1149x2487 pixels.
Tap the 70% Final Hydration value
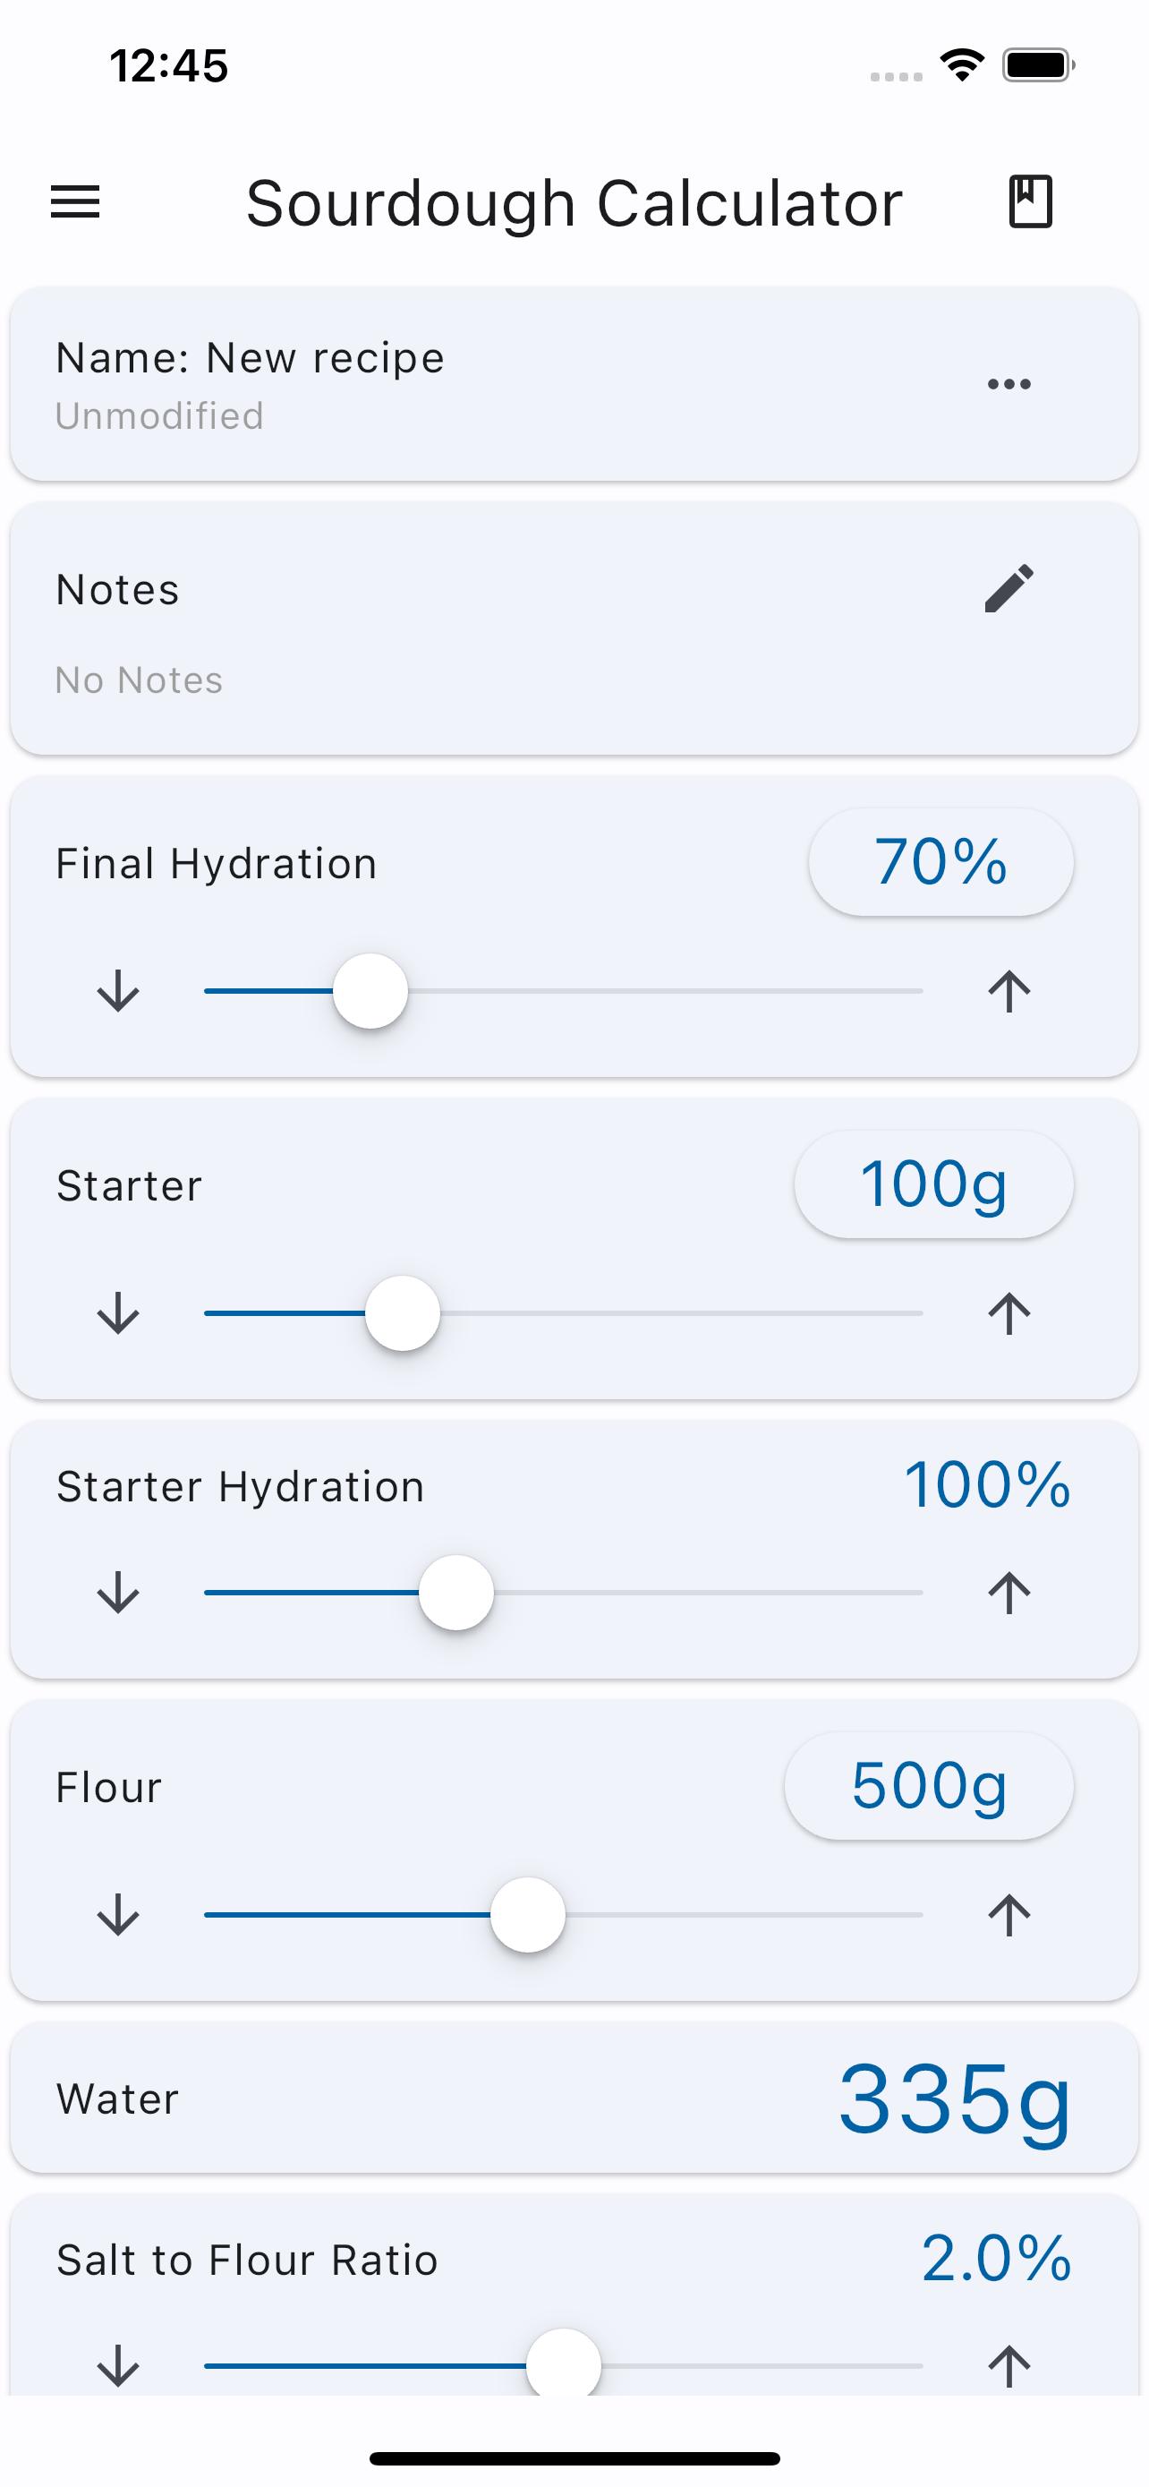(x=940, y=862)
